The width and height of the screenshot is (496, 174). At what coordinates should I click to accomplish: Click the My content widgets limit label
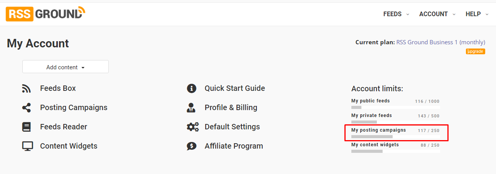[375, 145]
